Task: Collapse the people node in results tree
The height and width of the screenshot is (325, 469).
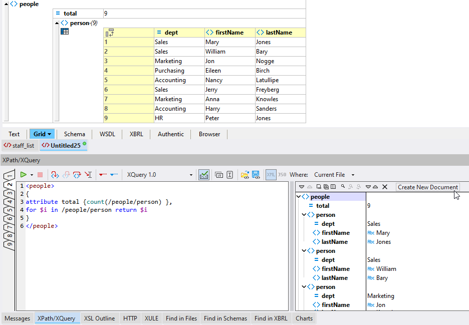Action: 299,197
